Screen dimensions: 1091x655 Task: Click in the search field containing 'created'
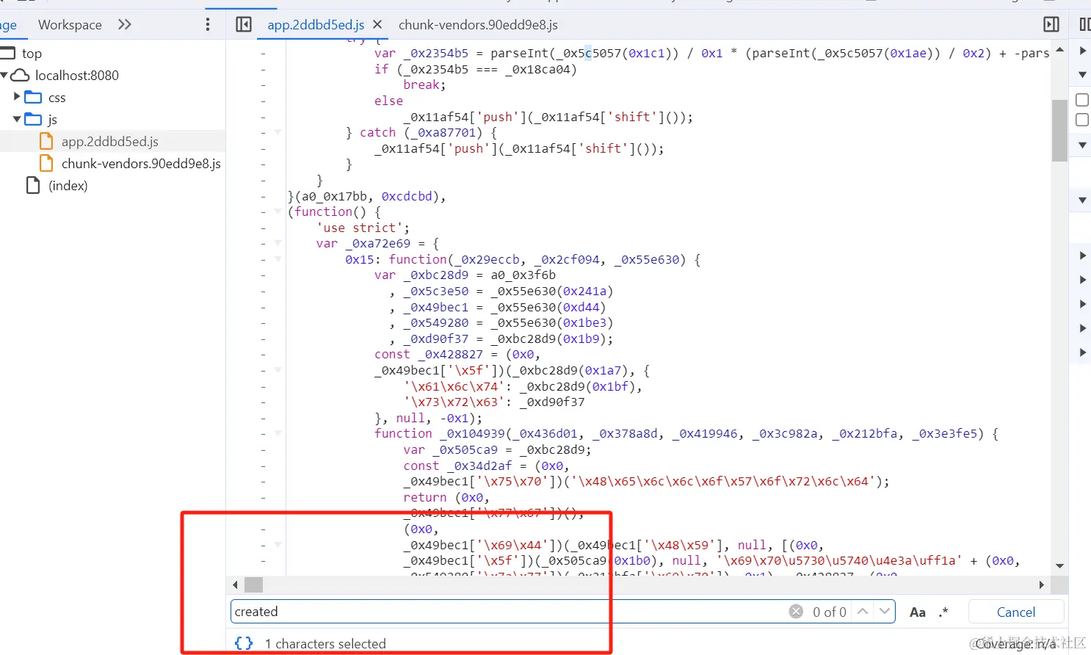click(508, 612)
